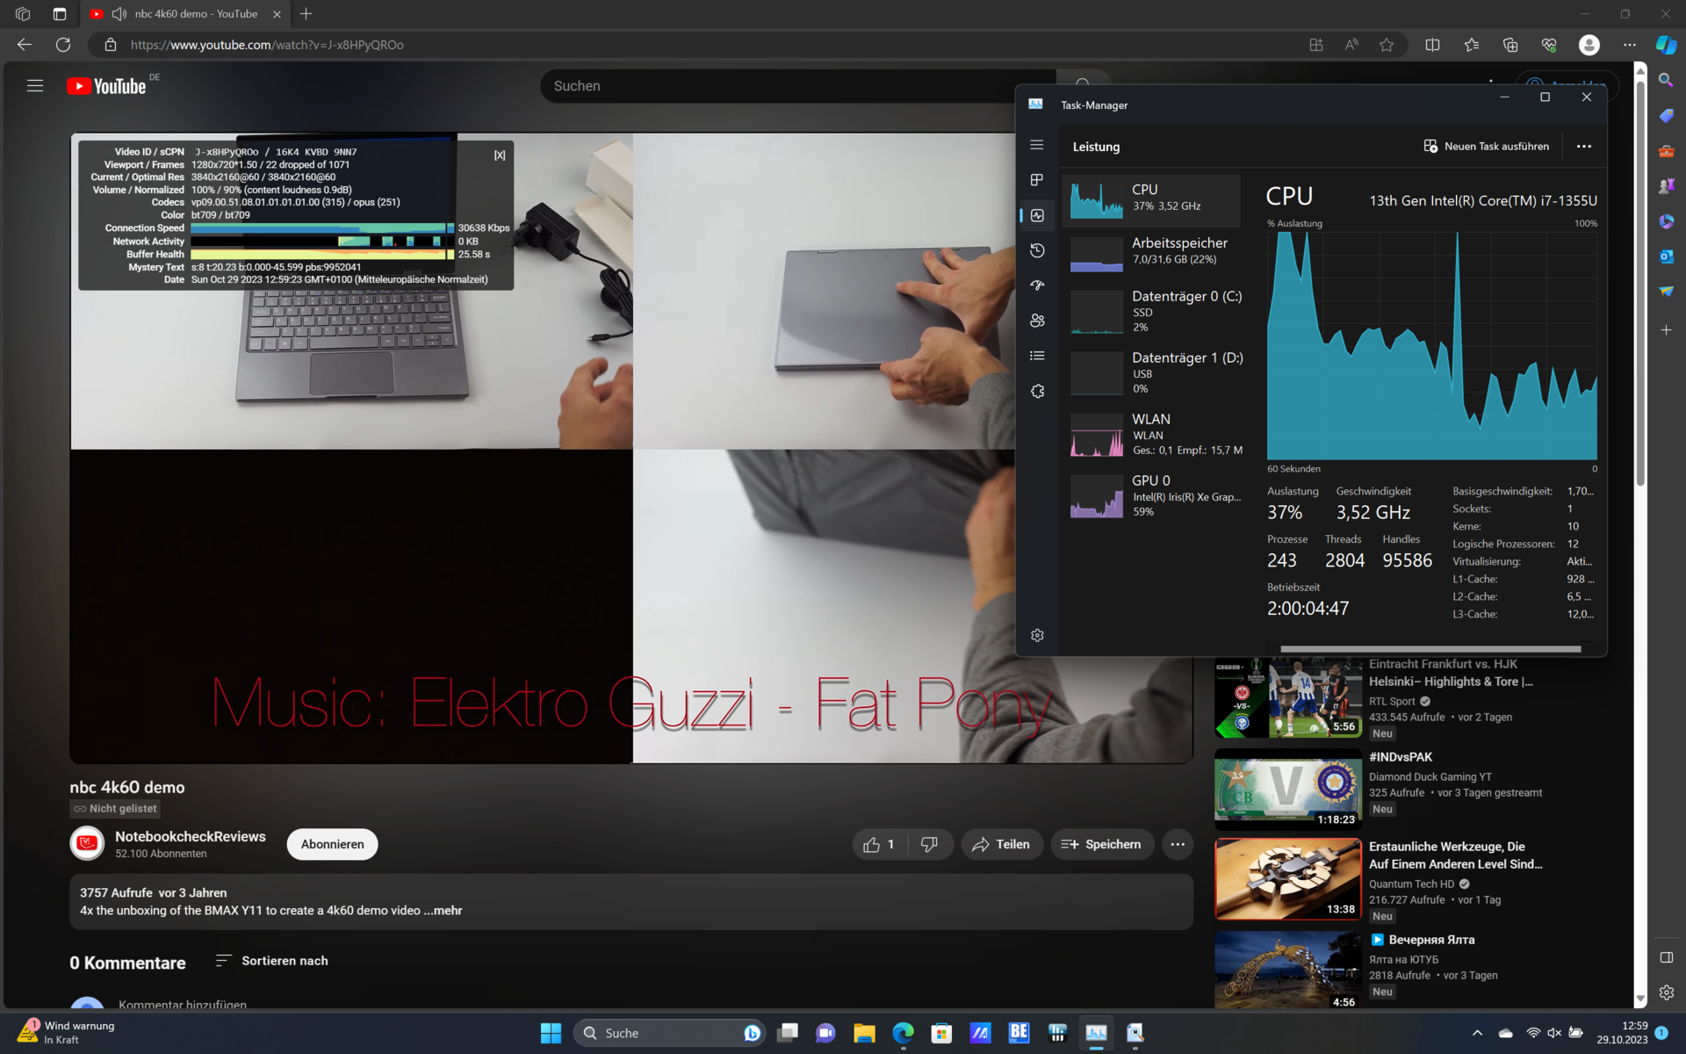Open Task Manager Startup apps icon

pos(1037,285)
